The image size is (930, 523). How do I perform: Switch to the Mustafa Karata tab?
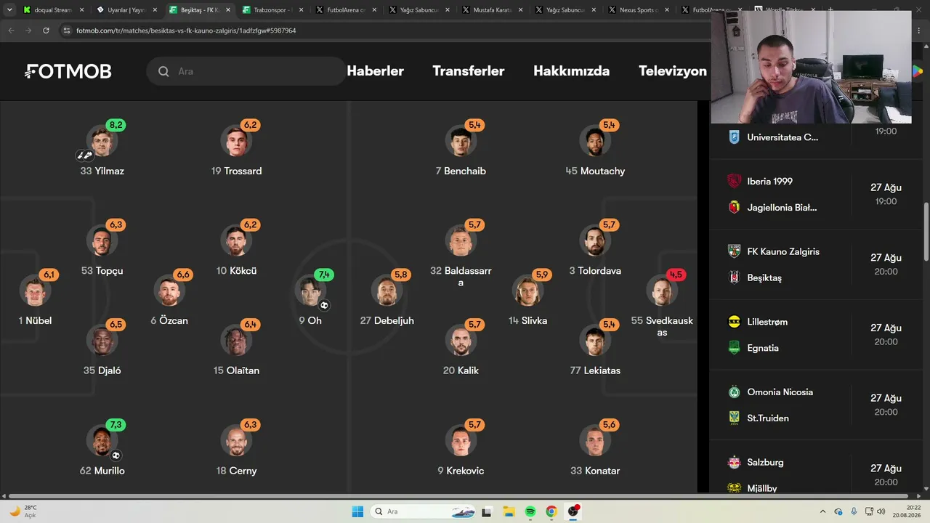(x=492, y=10)
